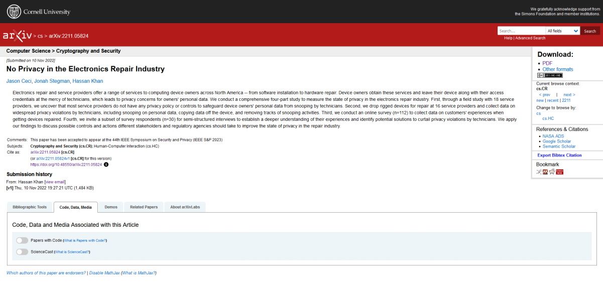Open the Google Scholar link
The image size is (603, 301).
click(557, 141)
